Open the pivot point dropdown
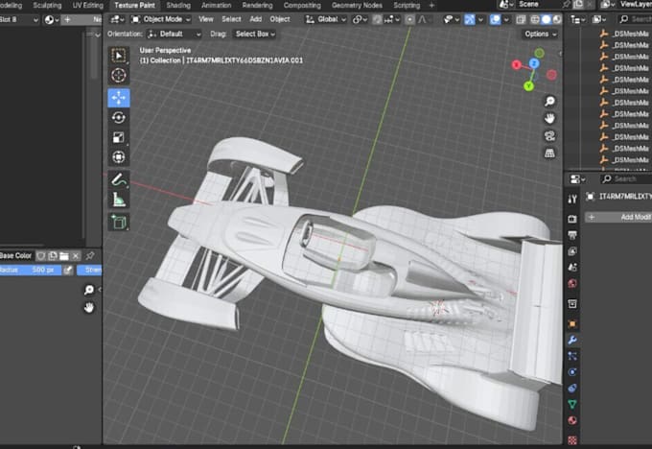652x449 pixels. 359,19
